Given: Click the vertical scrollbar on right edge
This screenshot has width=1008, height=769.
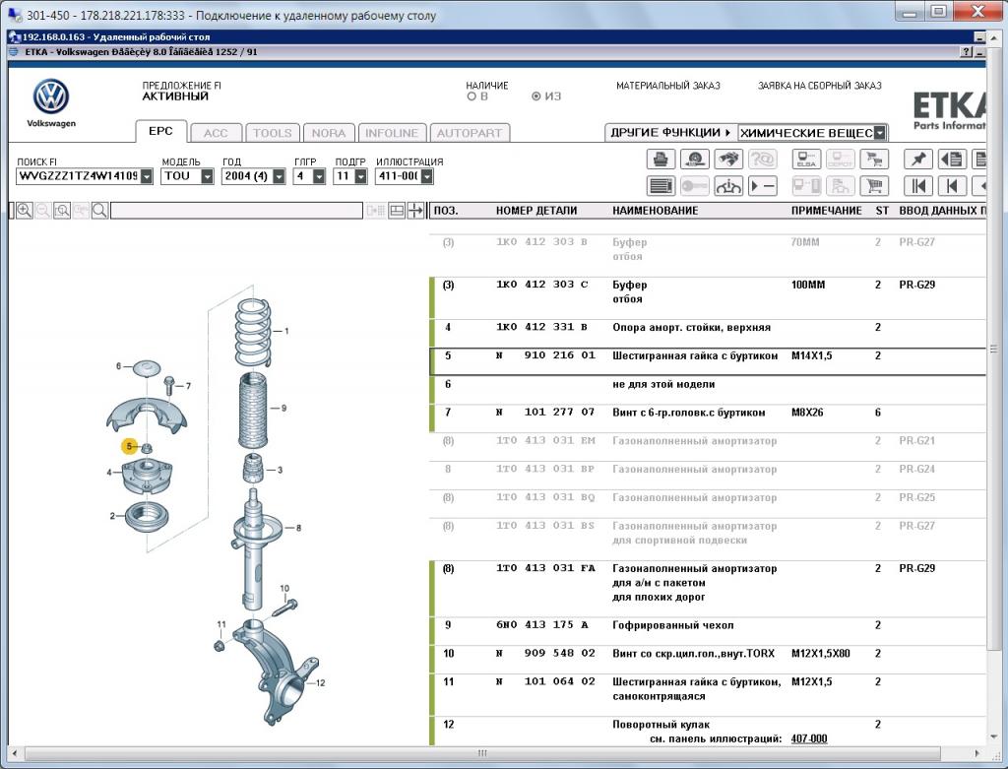Looking at the screenshot, I should pyautogui.click(x=994, y=348).
